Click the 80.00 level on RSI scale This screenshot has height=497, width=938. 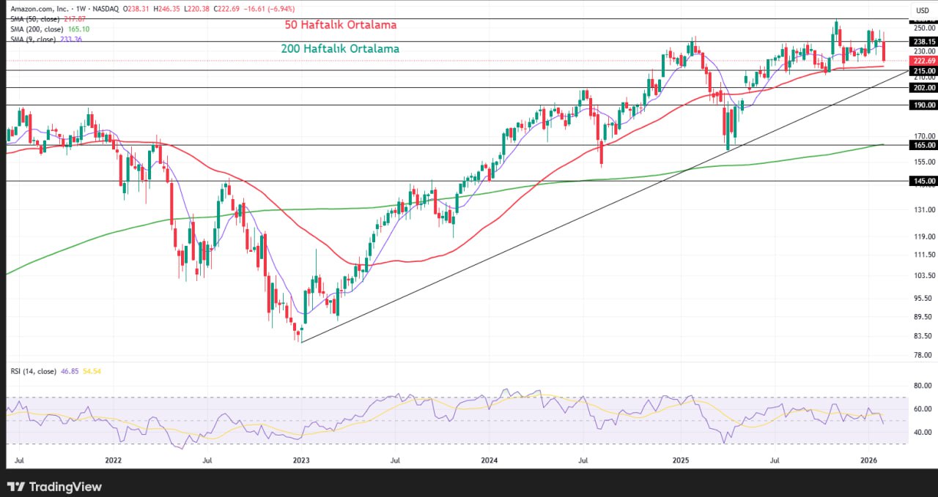[x=922, y=386]
